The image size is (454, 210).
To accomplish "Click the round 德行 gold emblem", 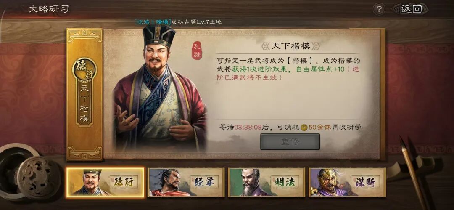I will [x=84, y=69].
